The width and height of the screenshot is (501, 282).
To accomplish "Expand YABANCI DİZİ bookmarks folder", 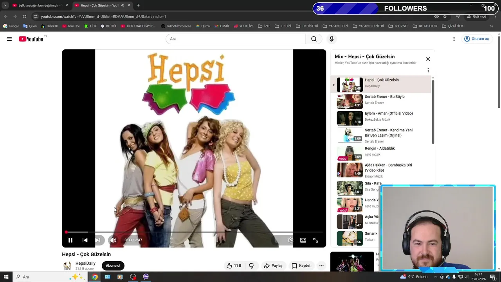I will click(x=335, y=26).
